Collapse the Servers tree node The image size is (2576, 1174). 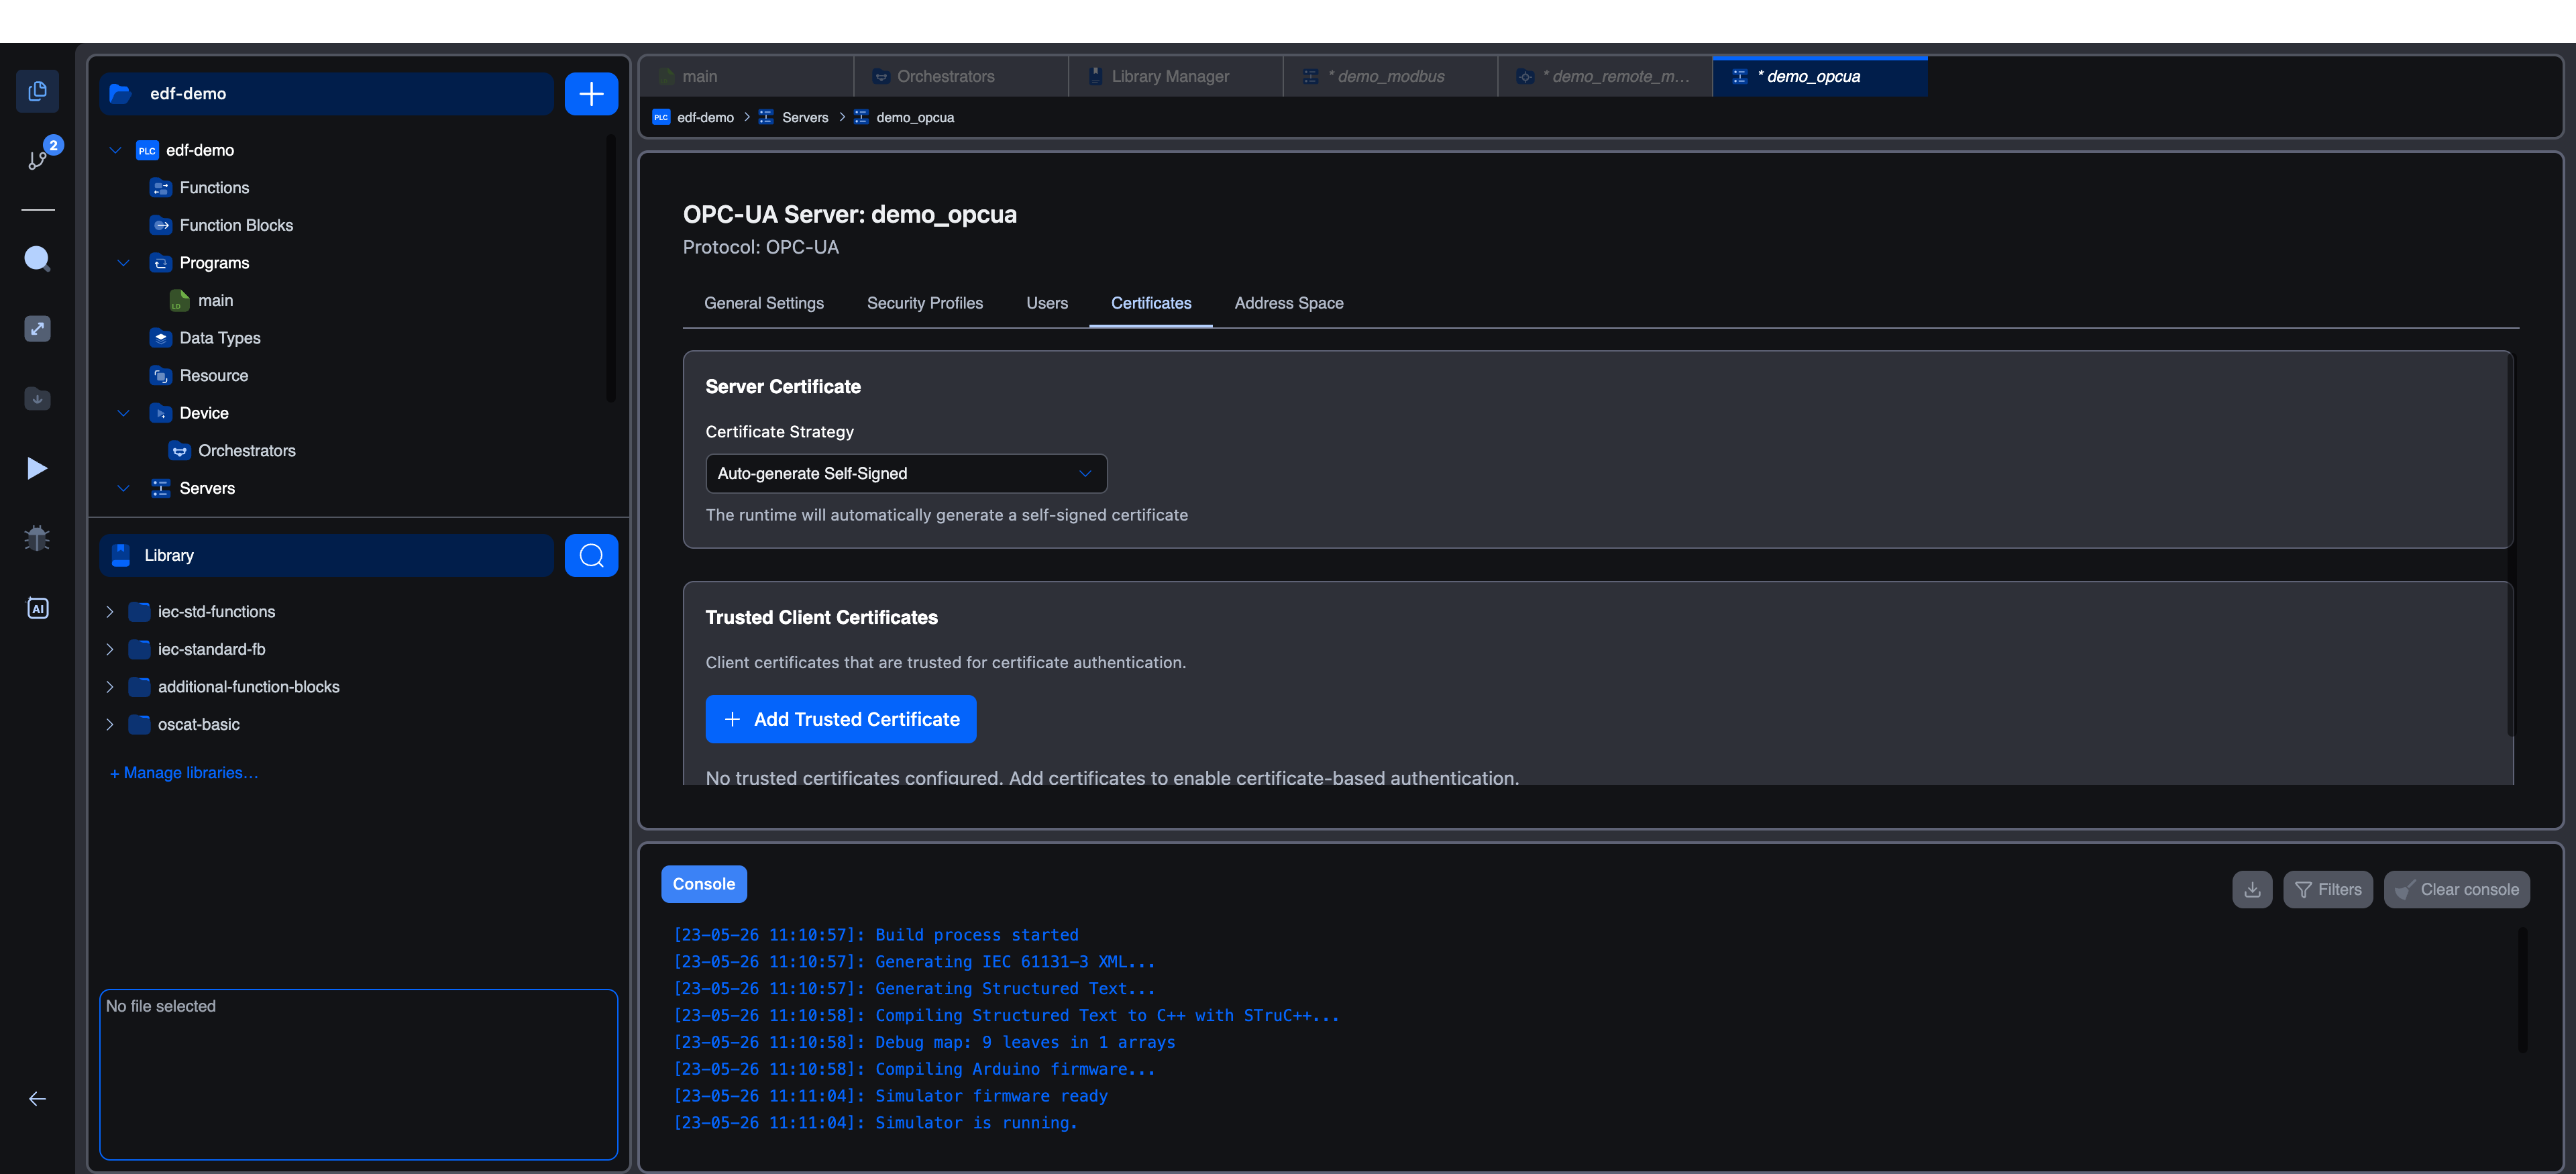click(x=124, y=488)
